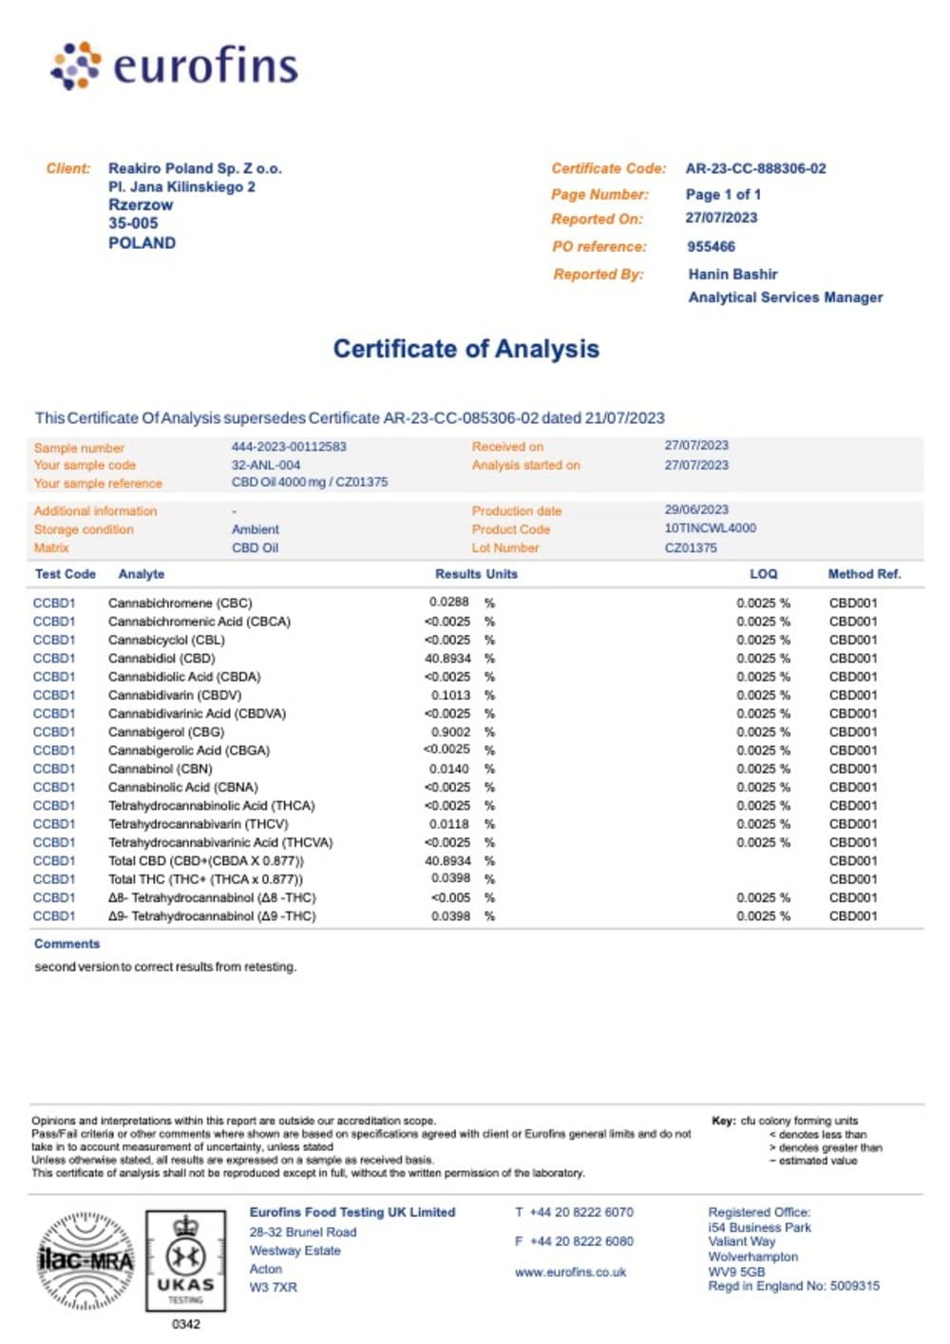
Task: Click the Certificate of Analysis heading
Action: tap(465, 349)
